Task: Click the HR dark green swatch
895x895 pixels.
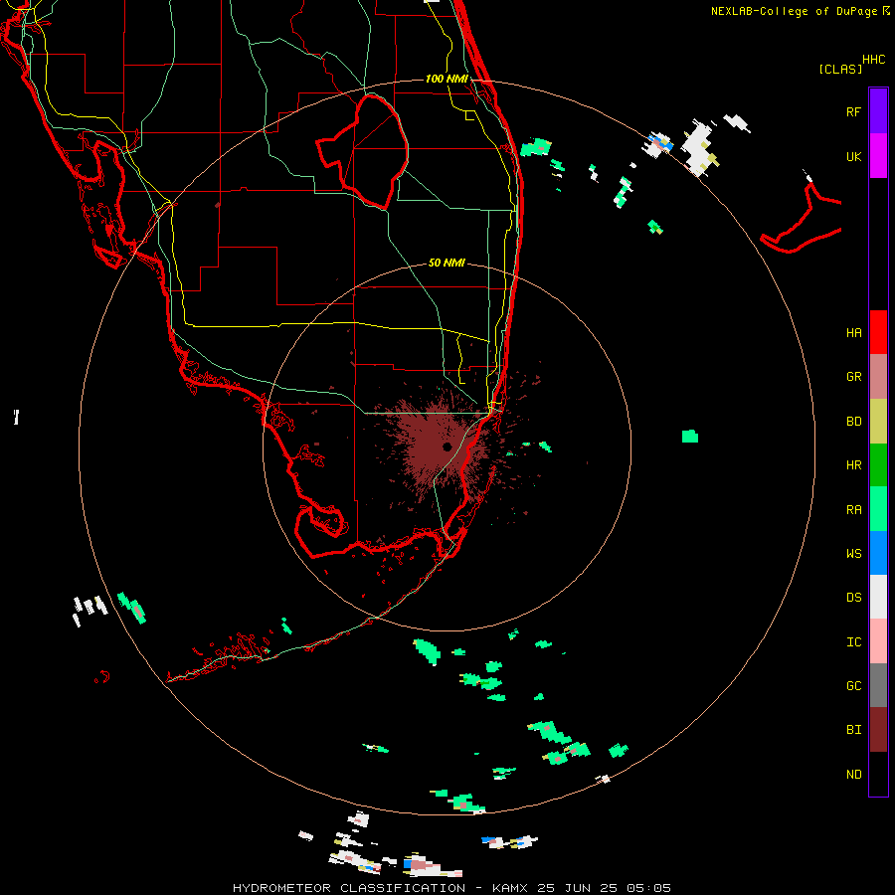Action: pos(878,465)
